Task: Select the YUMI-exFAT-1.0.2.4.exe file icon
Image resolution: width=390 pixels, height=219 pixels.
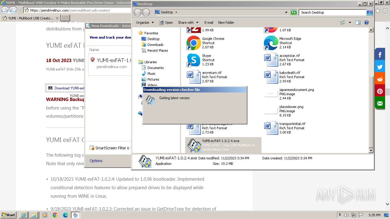Action: [194, 145]
